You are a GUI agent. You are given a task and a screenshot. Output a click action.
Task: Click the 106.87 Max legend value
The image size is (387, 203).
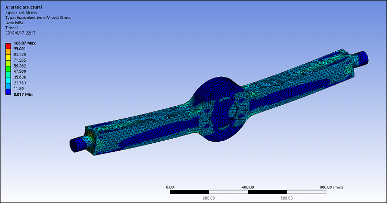tap(25, 43)
